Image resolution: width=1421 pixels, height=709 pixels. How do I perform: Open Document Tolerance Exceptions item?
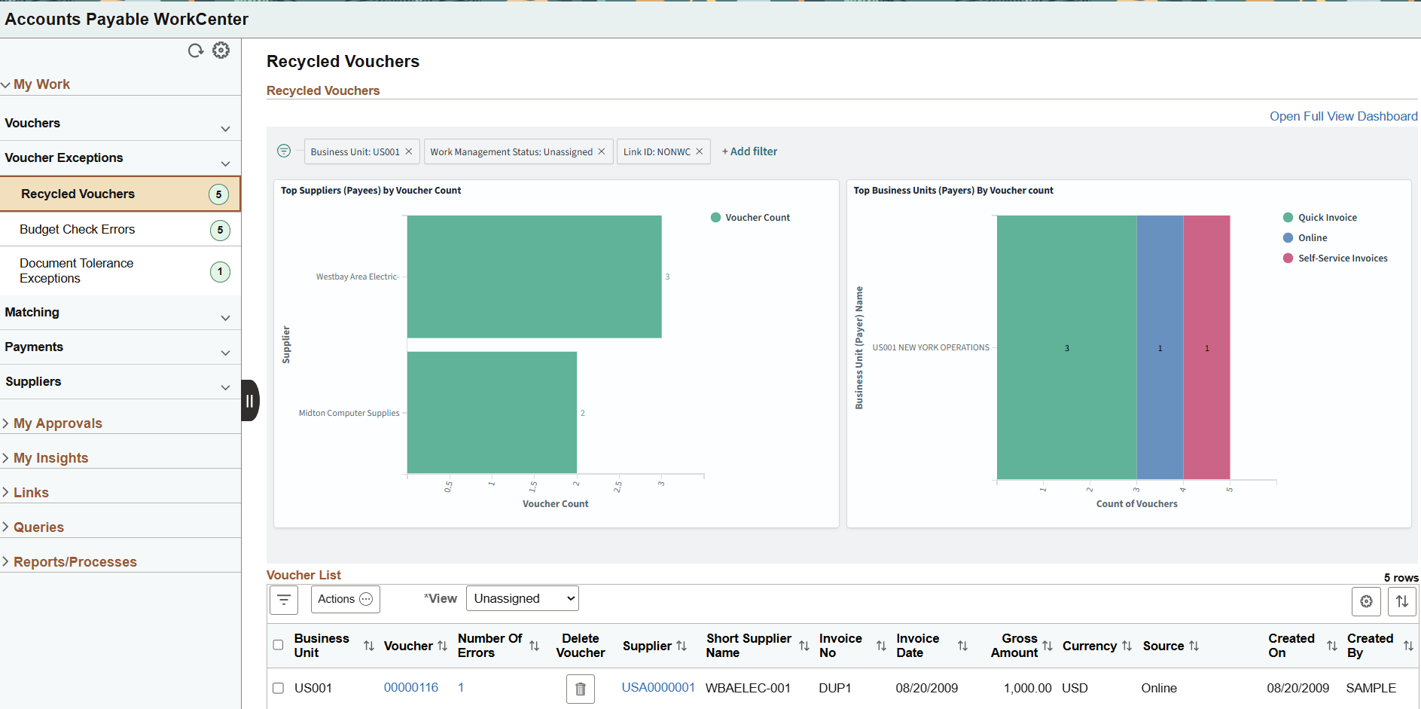120,270
